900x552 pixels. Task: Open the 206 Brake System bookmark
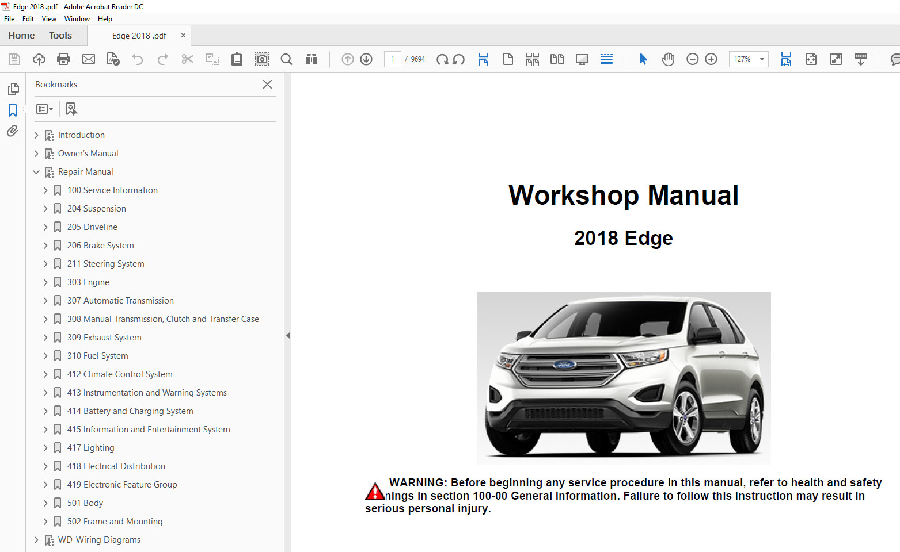100,246
